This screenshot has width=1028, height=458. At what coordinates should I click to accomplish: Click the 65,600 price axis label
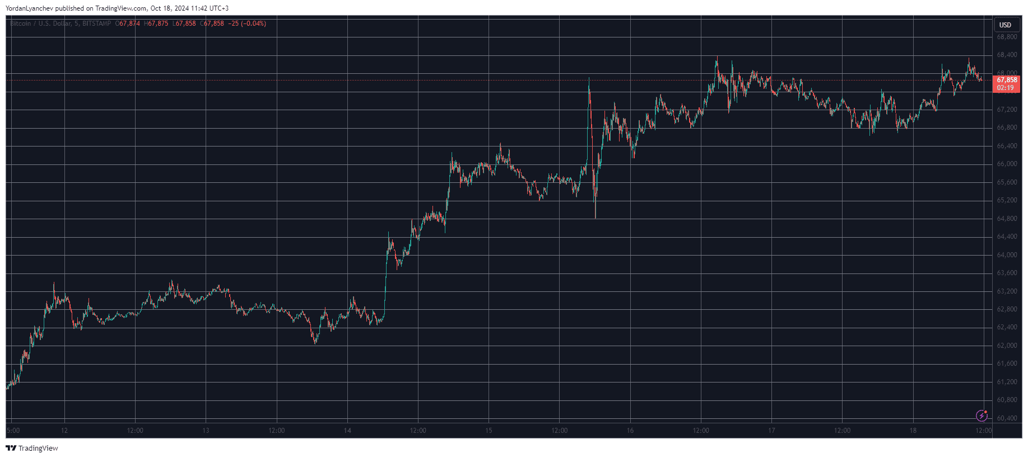[1007, 182]
